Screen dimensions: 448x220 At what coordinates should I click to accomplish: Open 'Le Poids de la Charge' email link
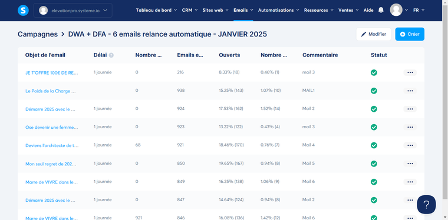[51, 91]
